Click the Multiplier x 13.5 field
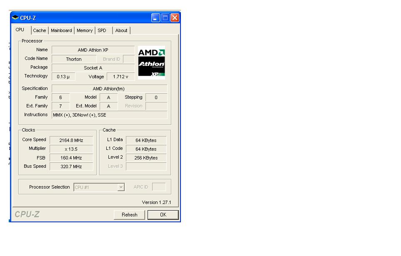 coord(72,149)
